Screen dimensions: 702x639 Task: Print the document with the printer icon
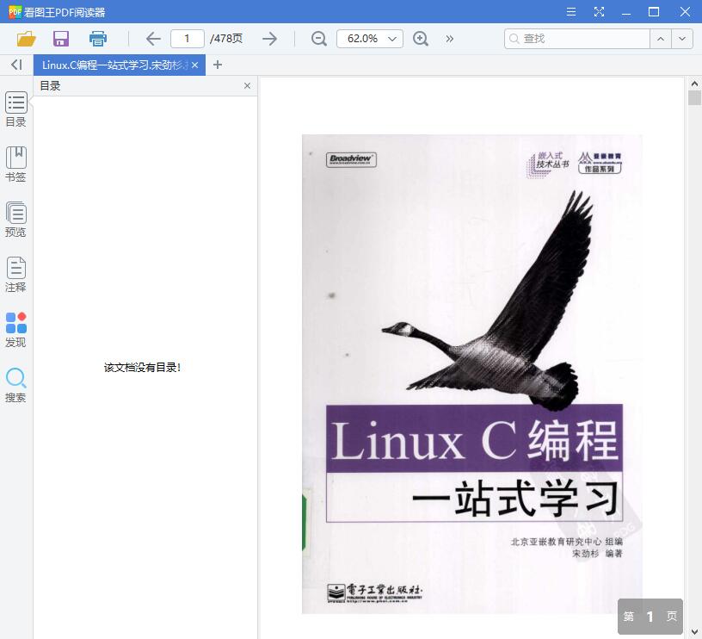[97, 39]
